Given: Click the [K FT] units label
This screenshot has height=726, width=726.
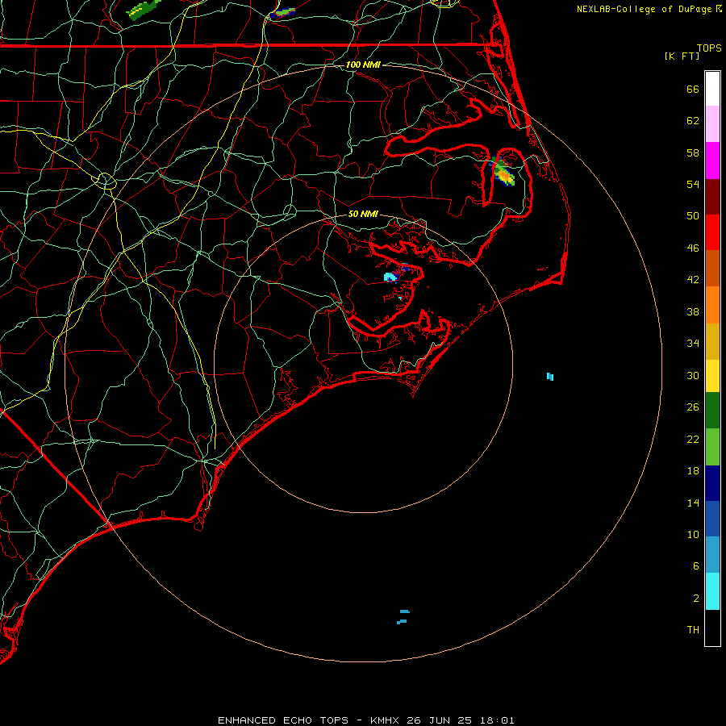Looking at the screenshot, I should [x=682, y=56].
